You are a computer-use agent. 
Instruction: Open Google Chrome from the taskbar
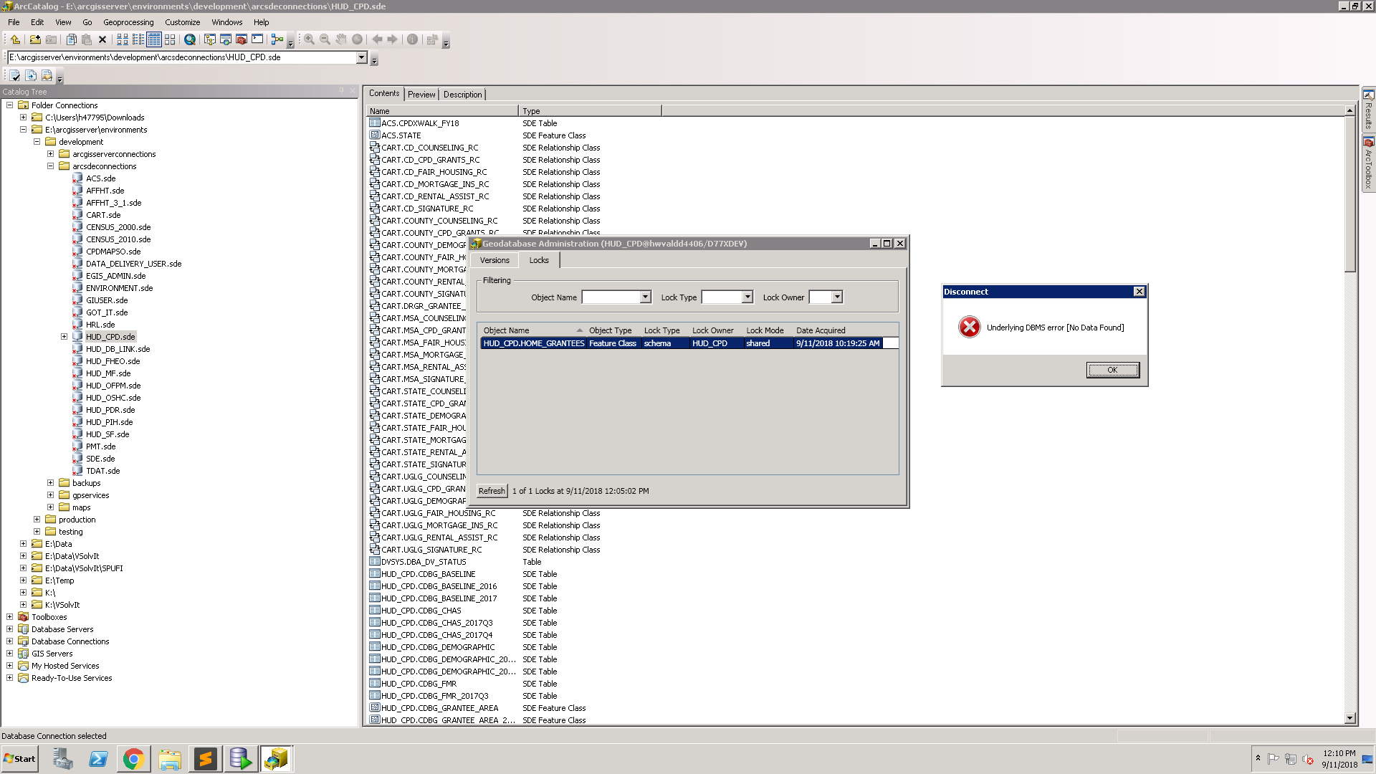click(133, 759)
